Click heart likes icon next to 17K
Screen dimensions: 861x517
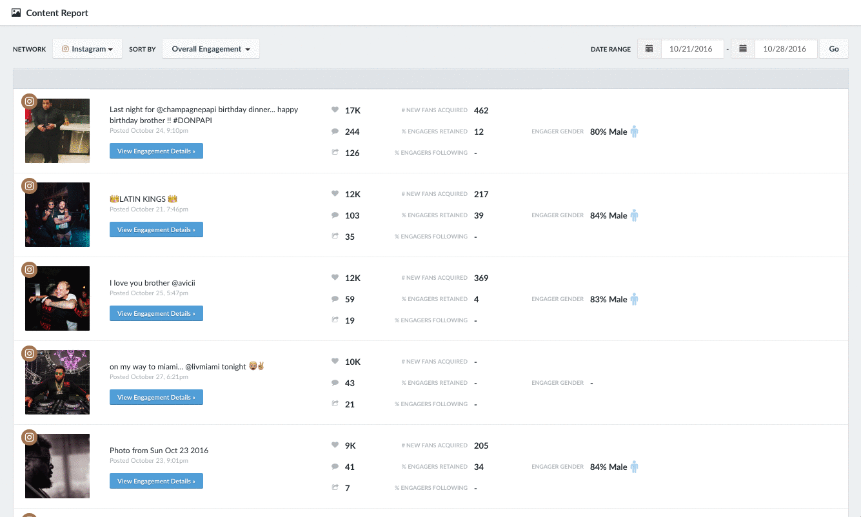(x=335, y=110)
